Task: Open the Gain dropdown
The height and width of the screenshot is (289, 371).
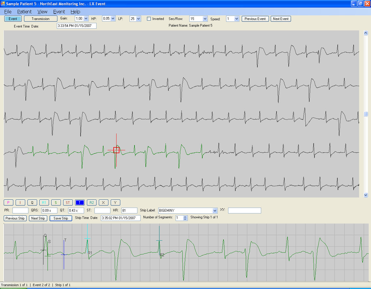Action: [86, 19]
